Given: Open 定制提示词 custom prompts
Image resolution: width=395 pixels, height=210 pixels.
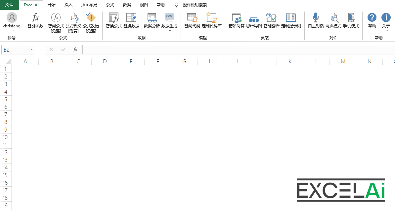Looking at the screenshot, I should (x=291, y=20).
